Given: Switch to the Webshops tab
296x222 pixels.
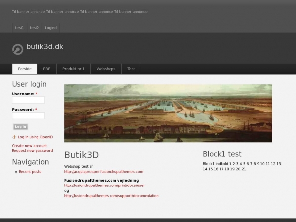Looking at the screenshot, I should tap(106, 69).
